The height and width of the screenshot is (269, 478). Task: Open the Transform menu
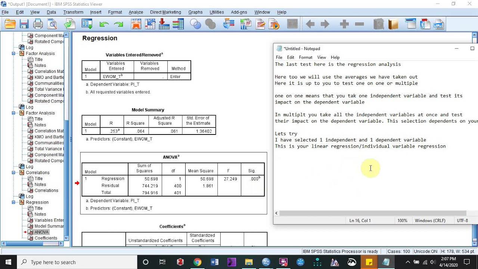[x=73, y=12]
